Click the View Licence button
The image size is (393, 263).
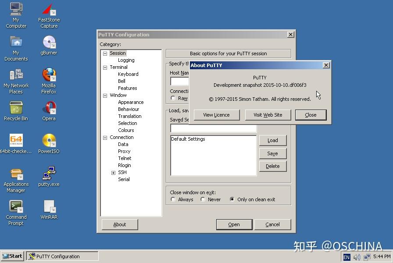(x=217, y=114)
